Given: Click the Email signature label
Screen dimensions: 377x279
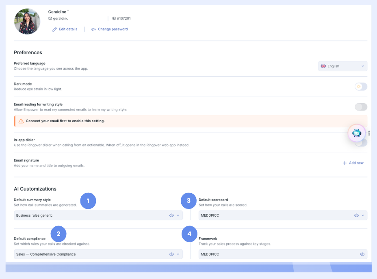Looking at the screenshot, I should (x=26, y=160).
